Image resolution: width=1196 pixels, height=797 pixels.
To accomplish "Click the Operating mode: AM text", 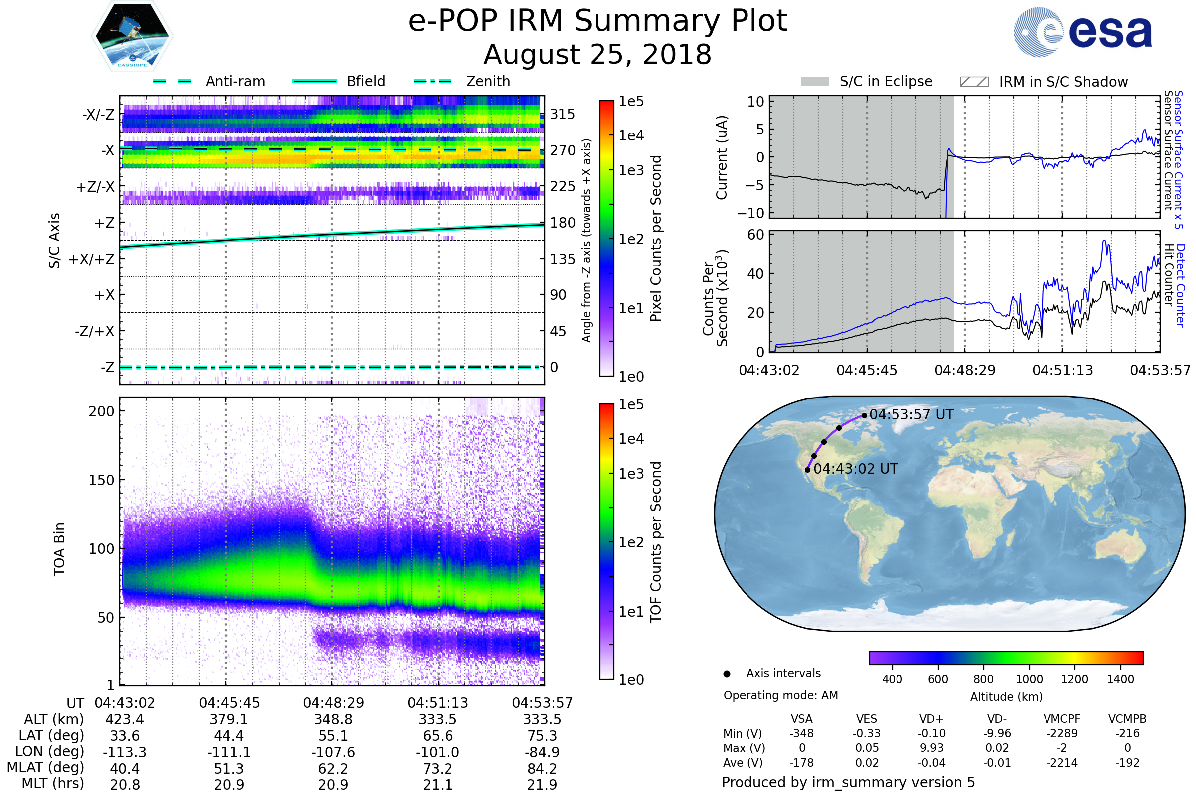I will click(780, 695).
